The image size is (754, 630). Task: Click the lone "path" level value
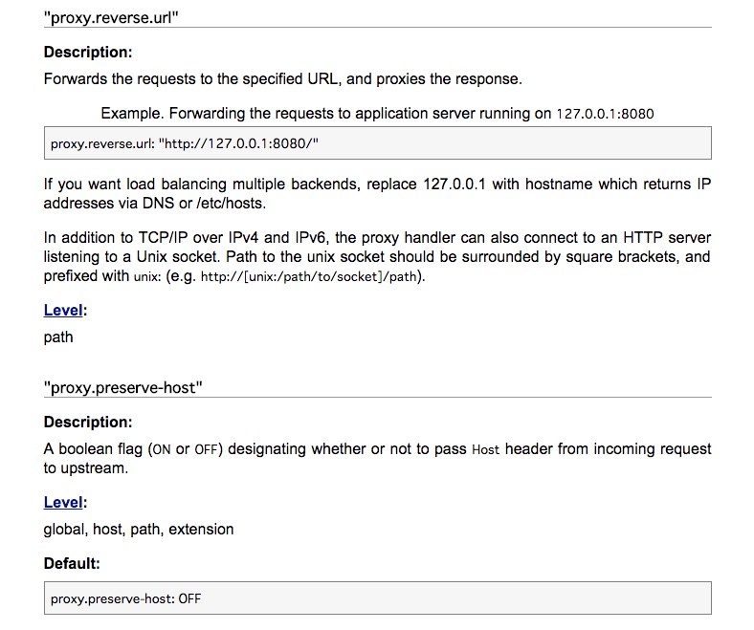coord(58,337)
